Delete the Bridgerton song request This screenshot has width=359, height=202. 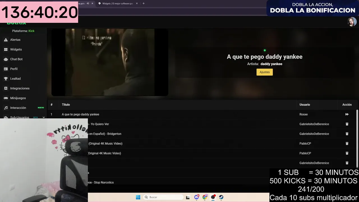click(x=347, y=134)
